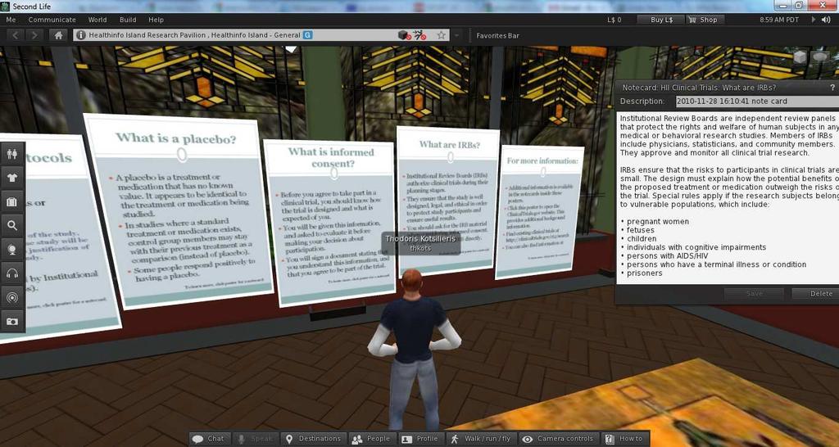Click the white cube icon above the notecard

coord(800,56)
